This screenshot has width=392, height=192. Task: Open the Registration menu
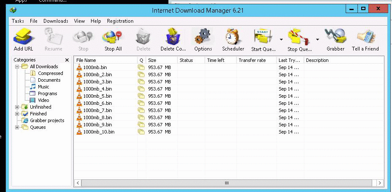[120, 21]
